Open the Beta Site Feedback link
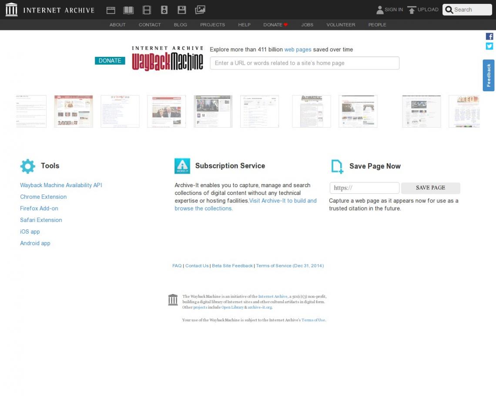496x396 pixels. coord(232,266)
